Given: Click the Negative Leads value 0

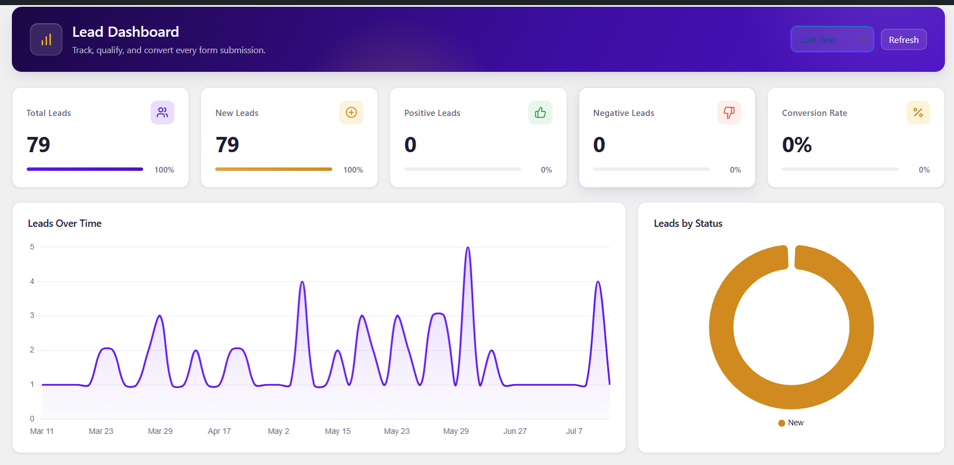Looking at the screenshot, I should [x=599, y=145].
